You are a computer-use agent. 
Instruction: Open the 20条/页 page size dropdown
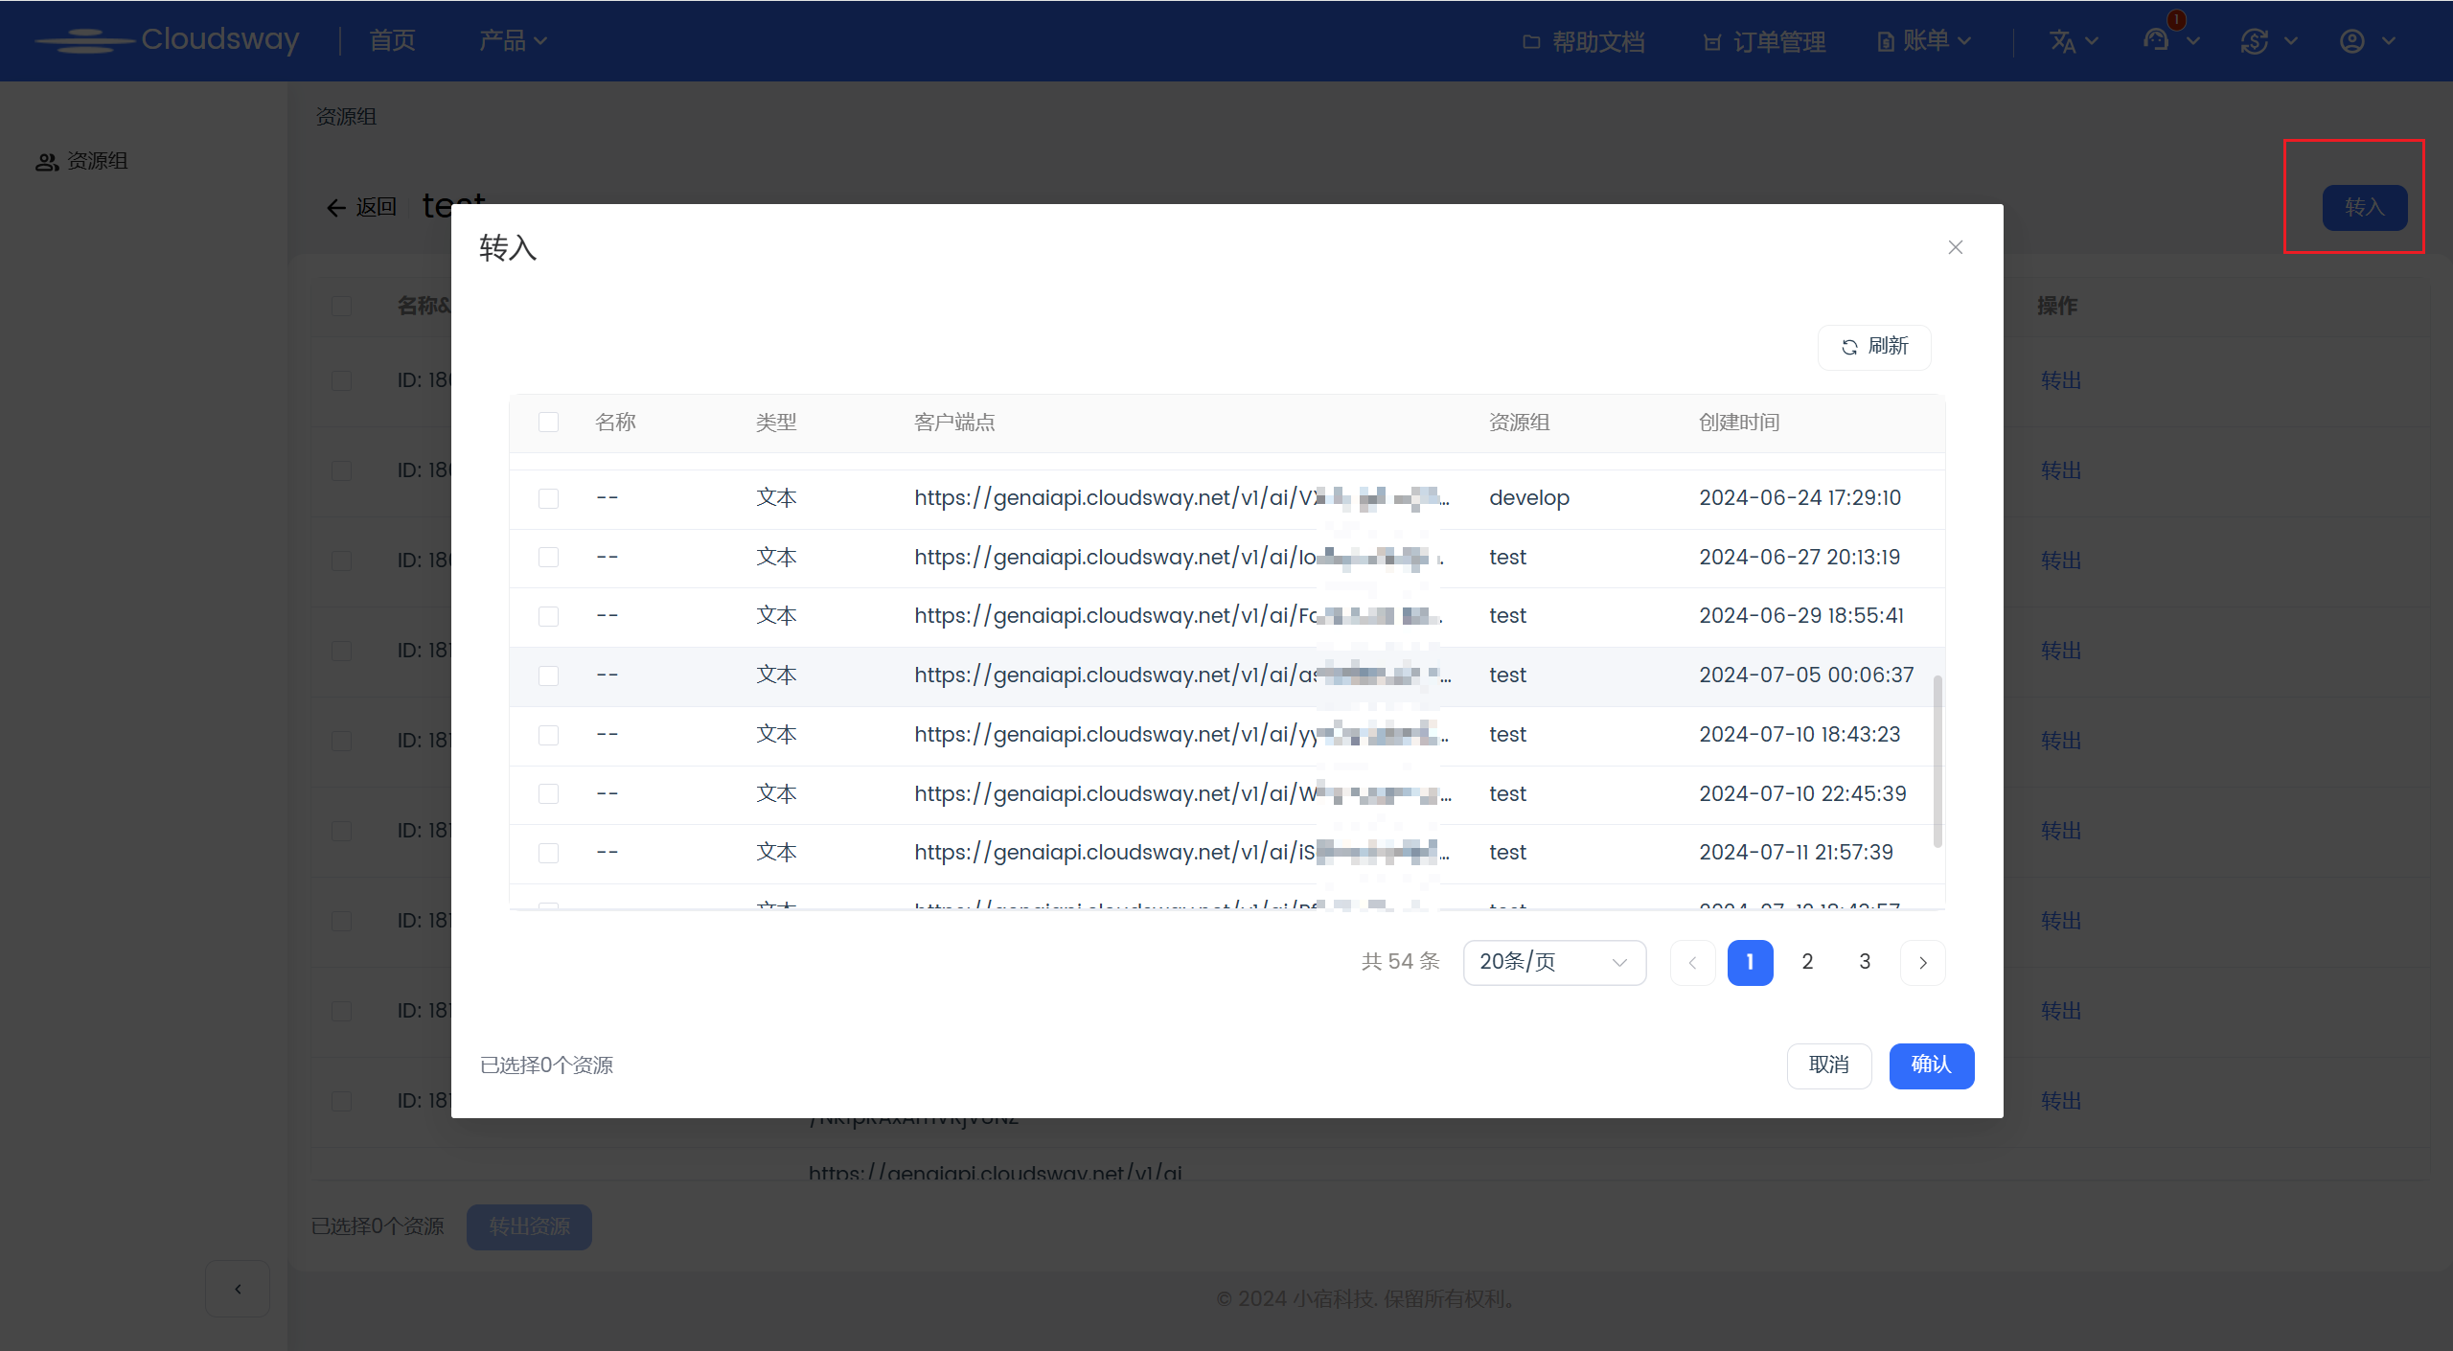click(x=1553, y=962)
